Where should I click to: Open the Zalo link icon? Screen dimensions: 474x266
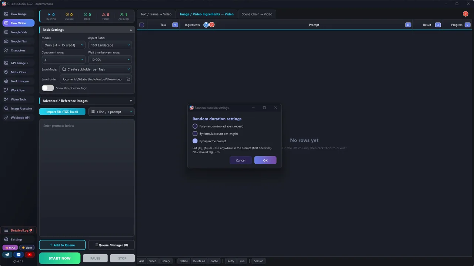pyautogui.click(x=19, y=255)
